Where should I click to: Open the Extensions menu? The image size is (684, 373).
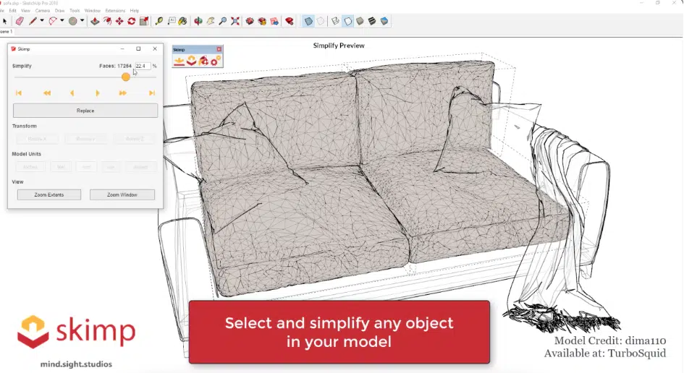[115, 10]
